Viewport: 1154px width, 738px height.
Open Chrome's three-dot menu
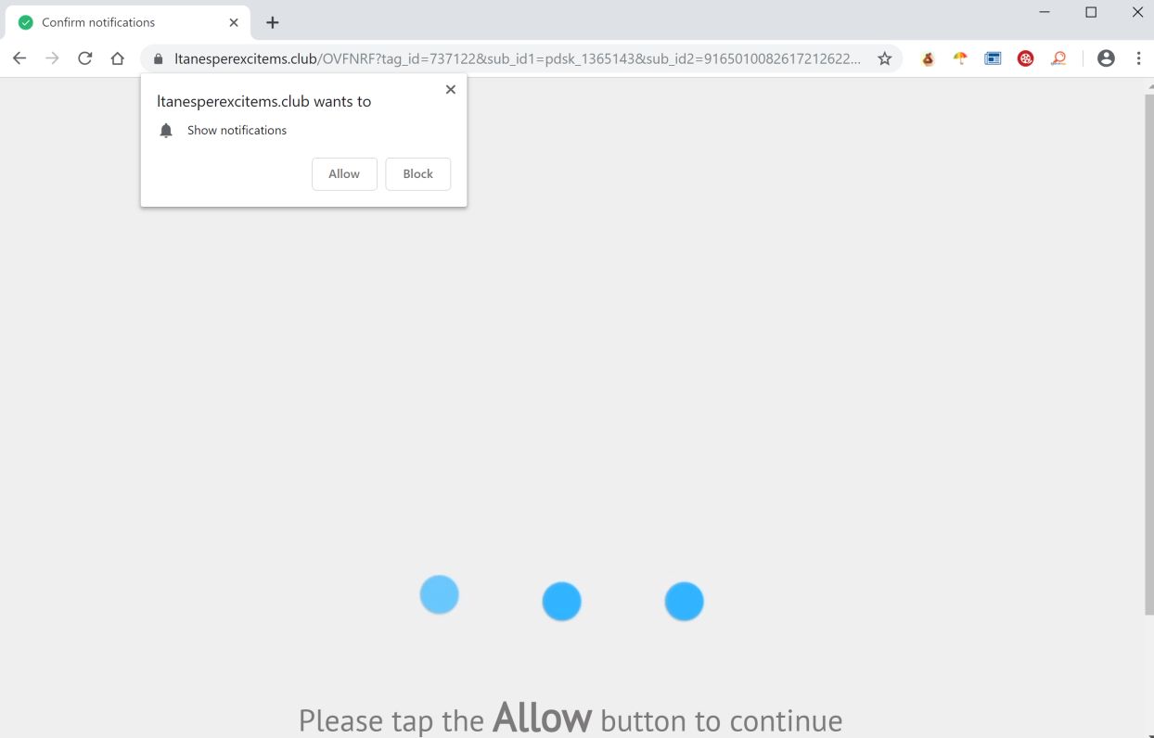1138,58
